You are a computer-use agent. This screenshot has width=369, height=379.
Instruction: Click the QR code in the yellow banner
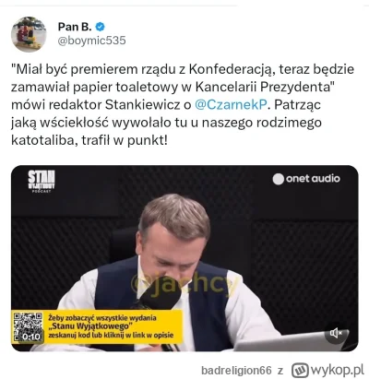(28, 326)
